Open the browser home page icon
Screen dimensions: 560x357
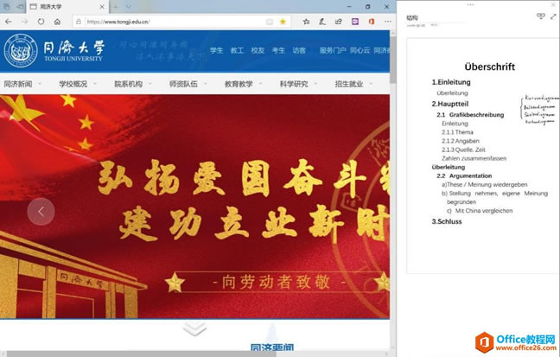[58, 22]
